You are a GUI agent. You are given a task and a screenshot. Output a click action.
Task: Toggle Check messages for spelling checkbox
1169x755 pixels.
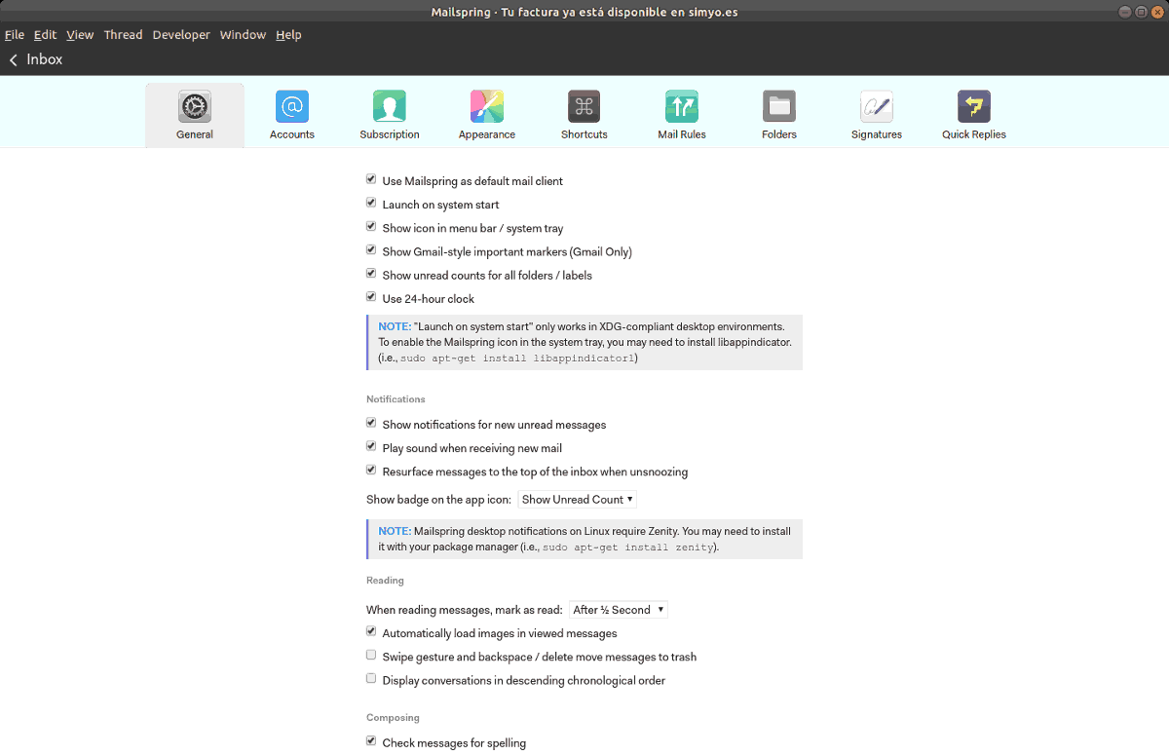(x=371, y=741)
